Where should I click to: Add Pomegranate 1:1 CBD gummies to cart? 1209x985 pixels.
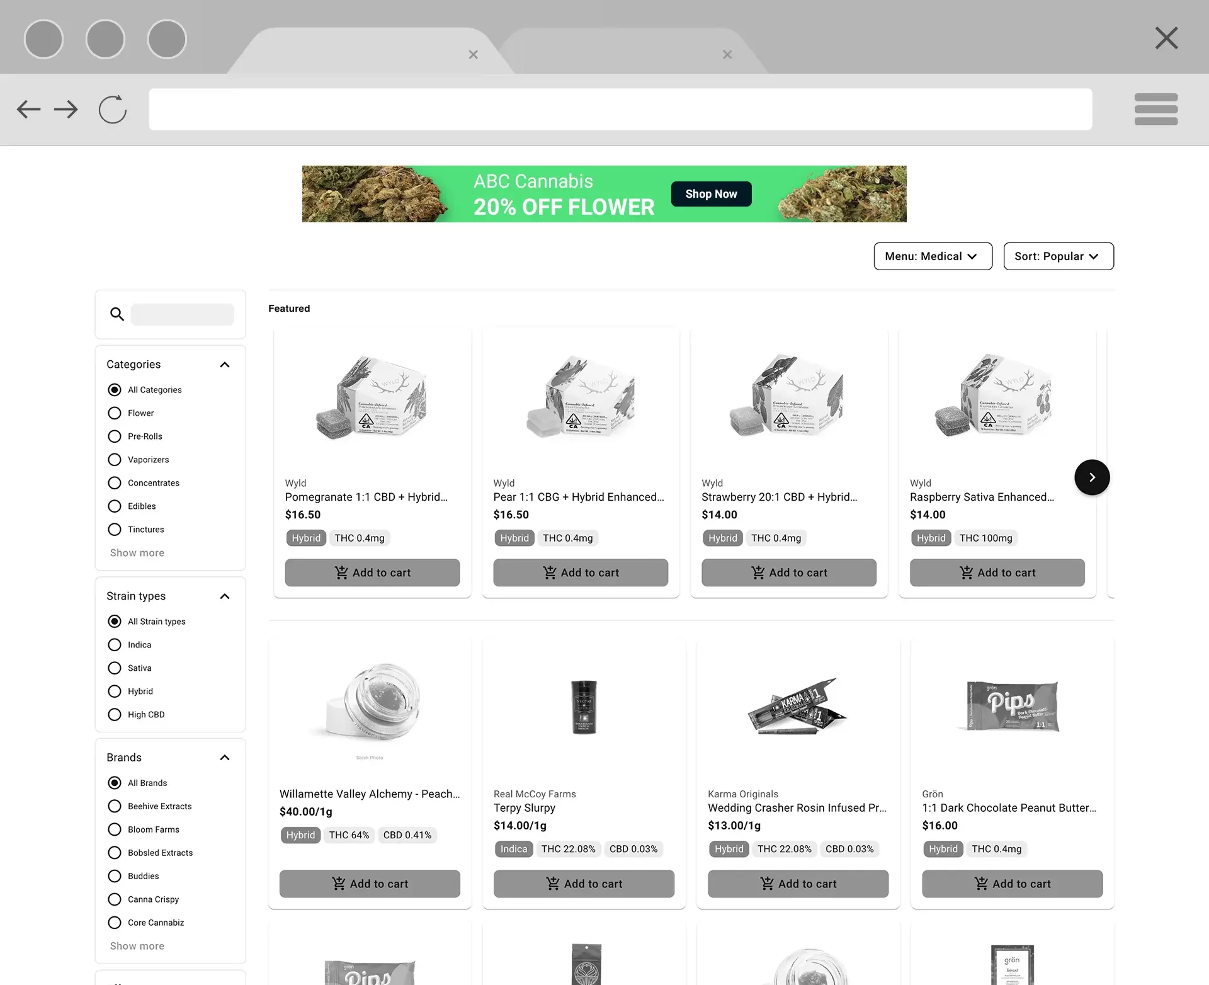pyautogui.click(x=372, y=572)
